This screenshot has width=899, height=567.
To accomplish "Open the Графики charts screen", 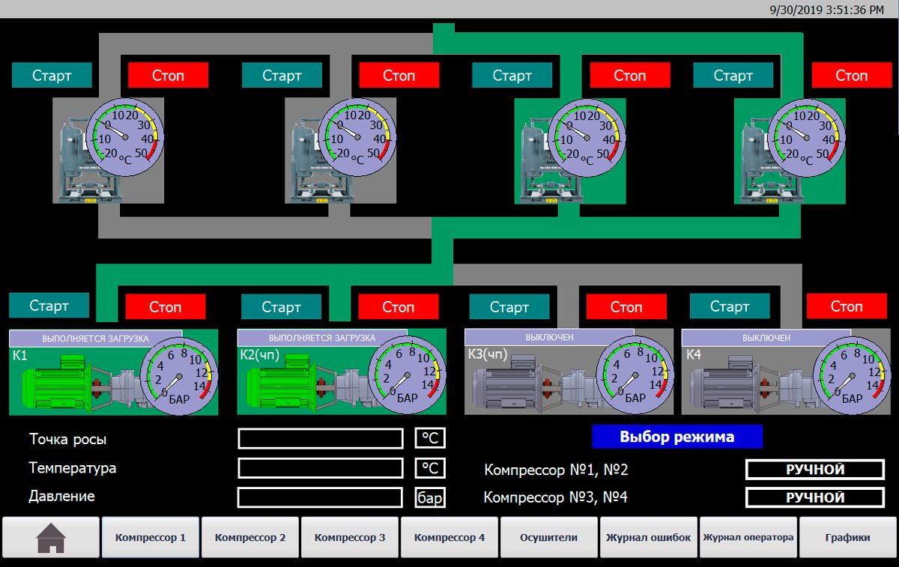I will (x=848, y=537).
